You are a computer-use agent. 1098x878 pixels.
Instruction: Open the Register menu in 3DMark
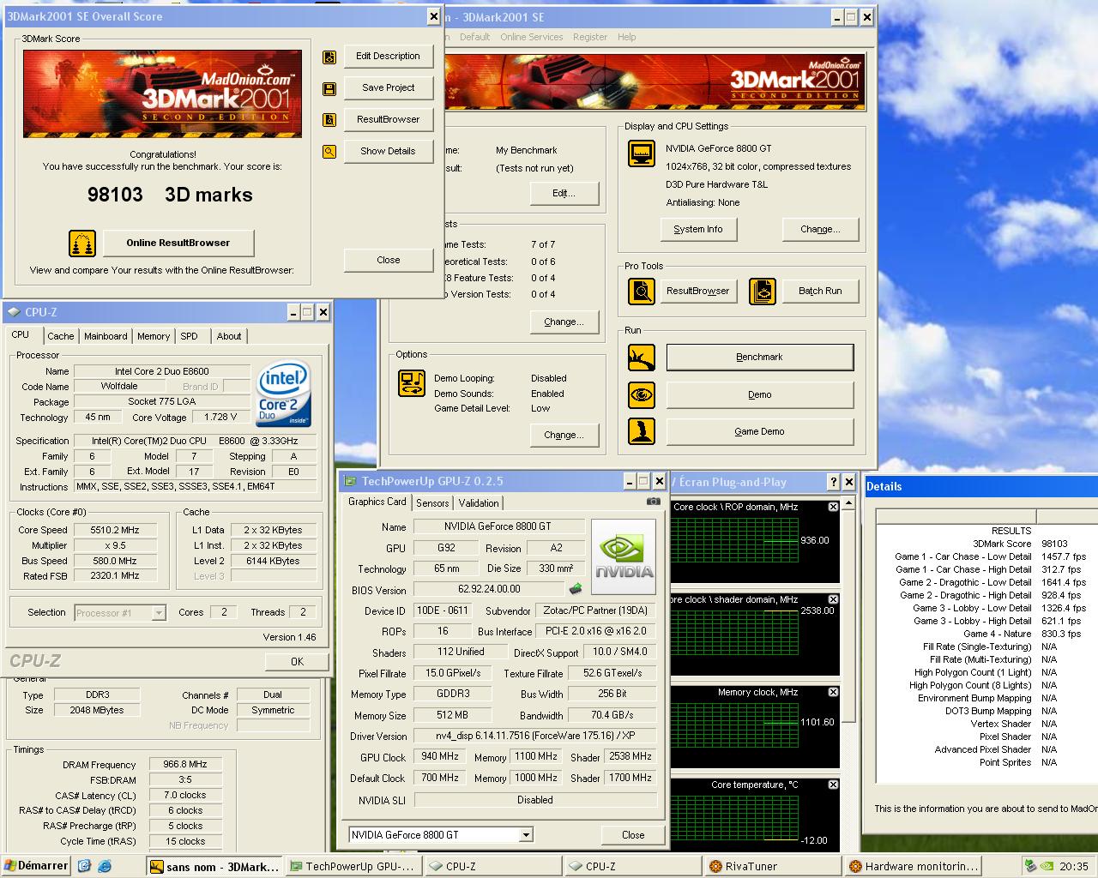[x=590, y=37]
